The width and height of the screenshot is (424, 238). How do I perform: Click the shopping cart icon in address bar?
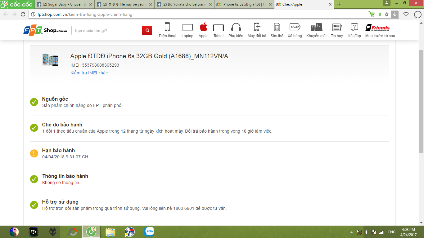(x=372, y=14)
